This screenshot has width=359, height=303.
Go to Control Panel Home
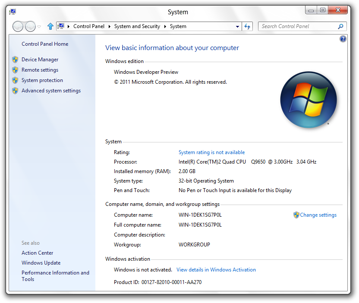[45, 44]
